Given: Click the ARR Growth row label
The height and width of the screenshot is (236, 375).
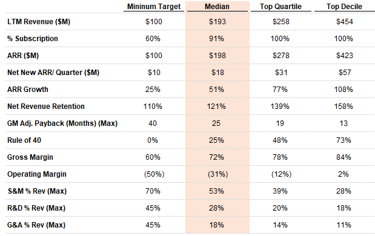Looking at the screenshot, I should pos(28,90).
